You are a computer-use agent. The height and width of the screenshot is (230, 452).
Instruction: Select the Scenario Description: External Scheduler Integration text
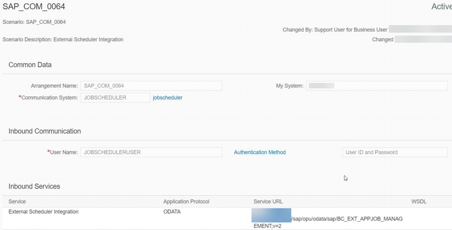[63, 39]
